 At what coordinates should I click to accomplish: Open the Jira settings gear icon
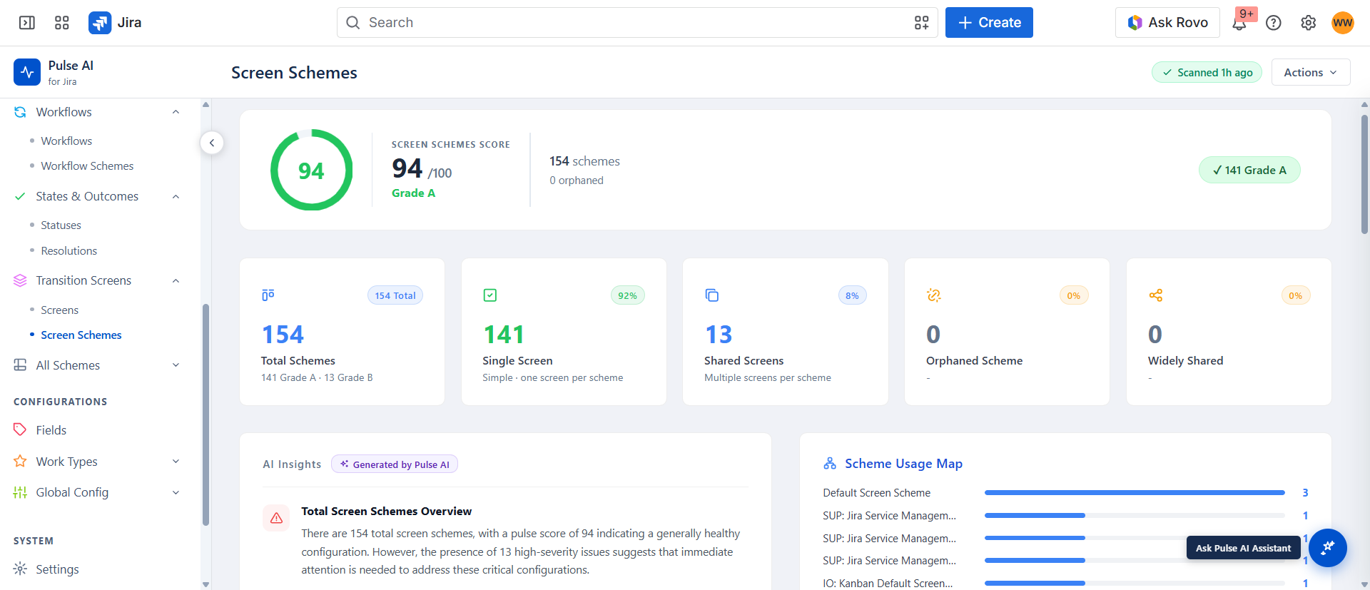(x=1308, y=23)
